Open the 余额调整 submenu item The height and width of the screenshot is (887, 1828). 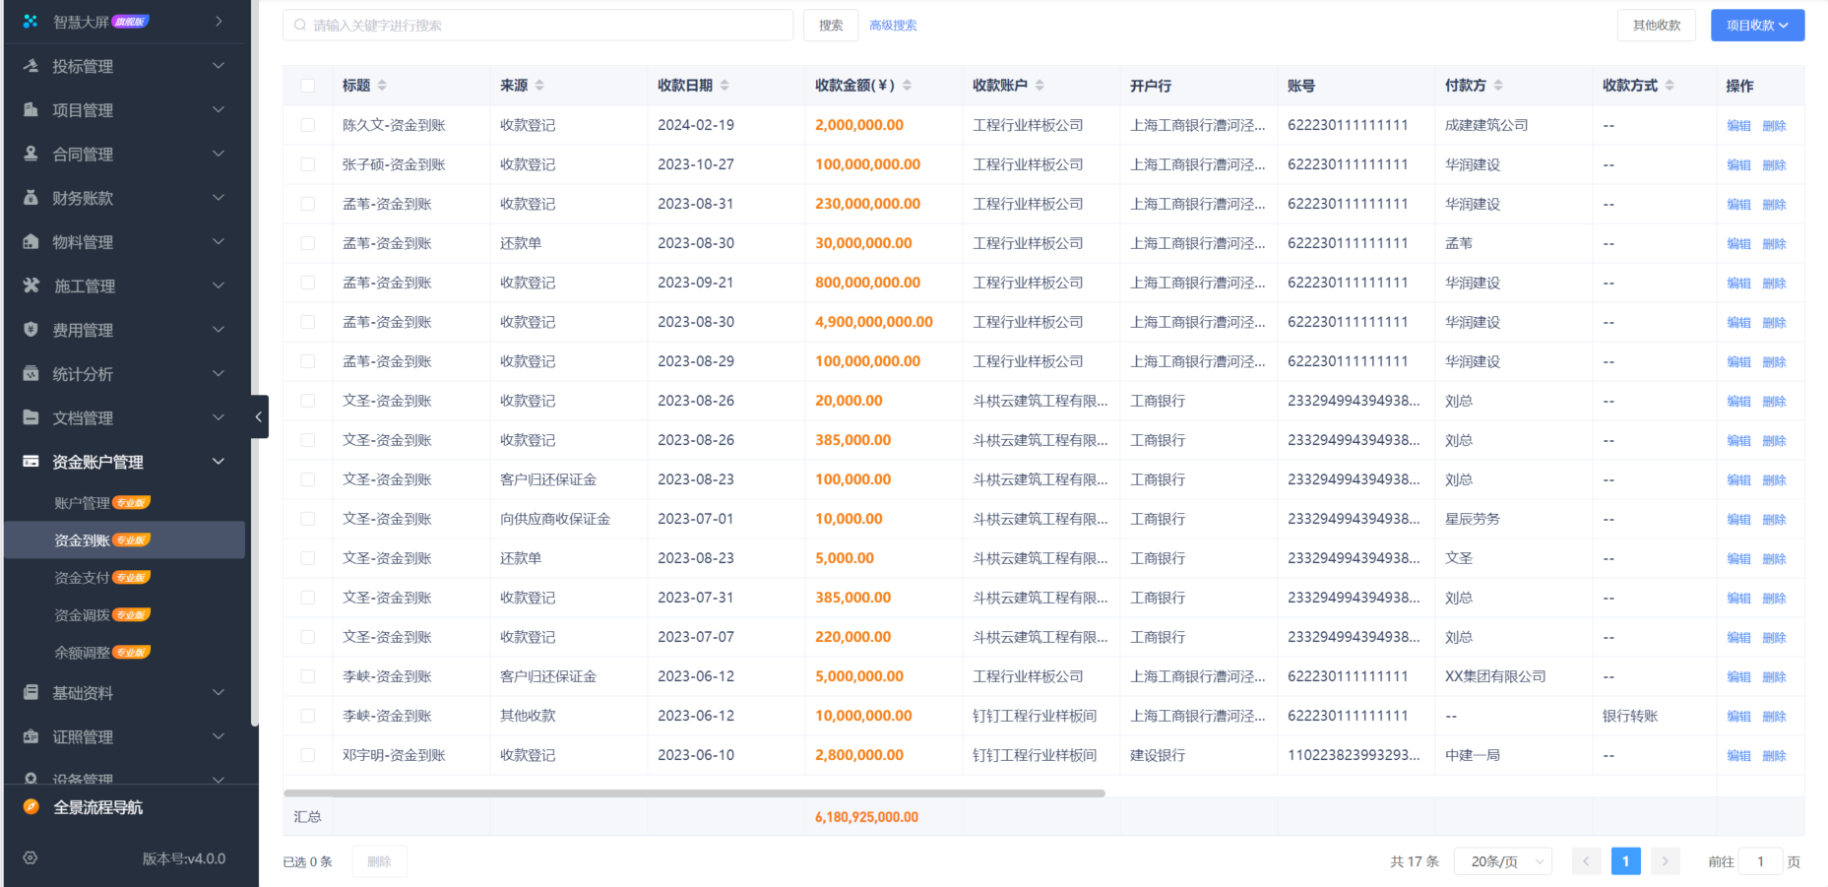(83, 651)
